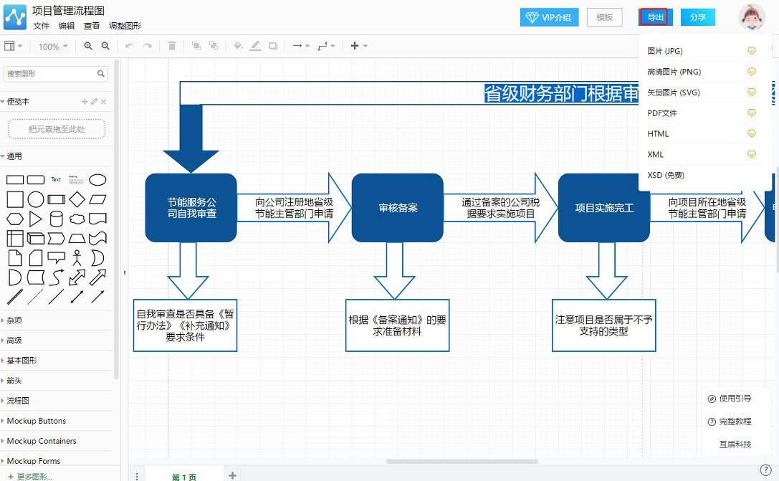Image resolution: width=779 pixels, height=481 pixels.
Task: Zoom out using the magnifier minus icon
Action: (x=105, y=45)
